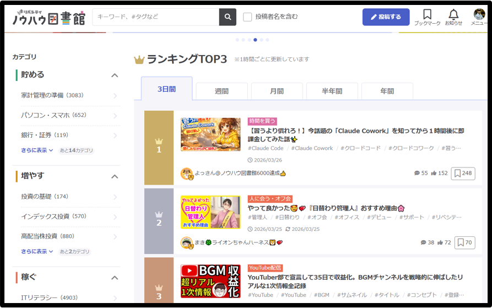The image size is (492, 308).
Task: Switch to the 半年間 ranking tab
Action: coord(332,91)
